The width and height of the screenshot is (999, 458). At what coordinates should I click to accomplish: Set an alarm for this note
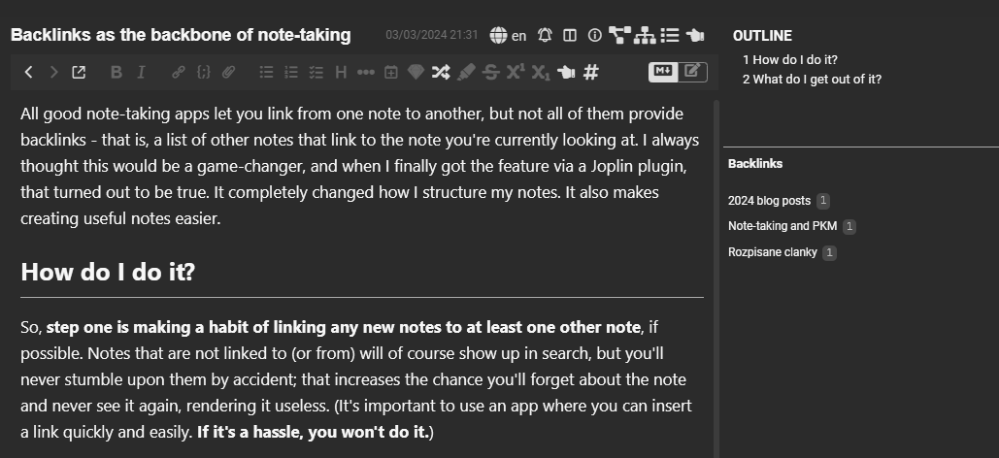pos(545,36)
